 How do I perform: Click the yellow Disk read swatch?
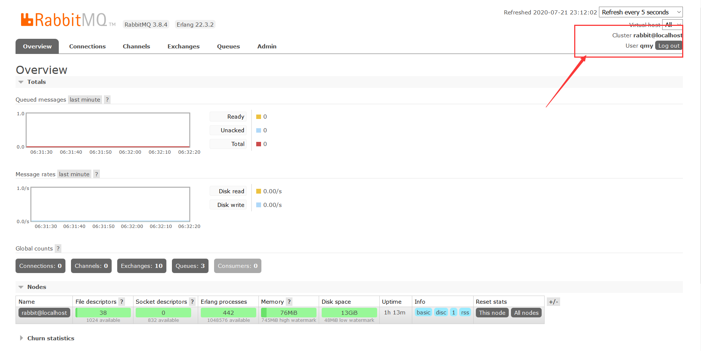(259, 191)
